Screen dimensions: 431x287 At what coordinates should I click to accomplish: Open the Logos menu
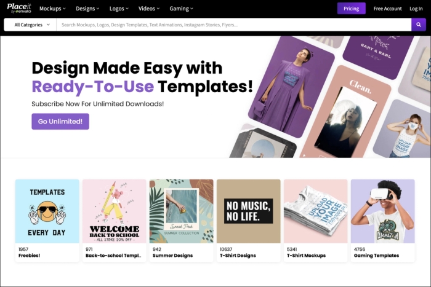click(x=119, y=9)
